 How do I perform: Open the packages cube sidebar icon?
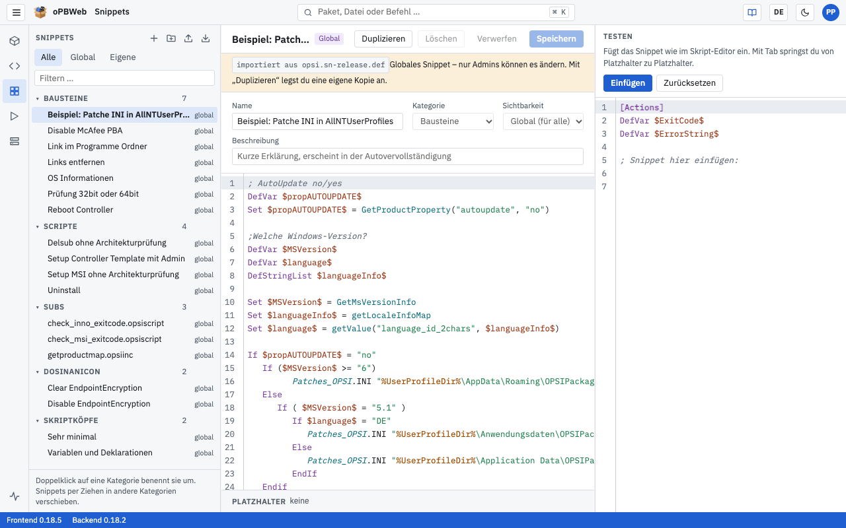point(15,41)
